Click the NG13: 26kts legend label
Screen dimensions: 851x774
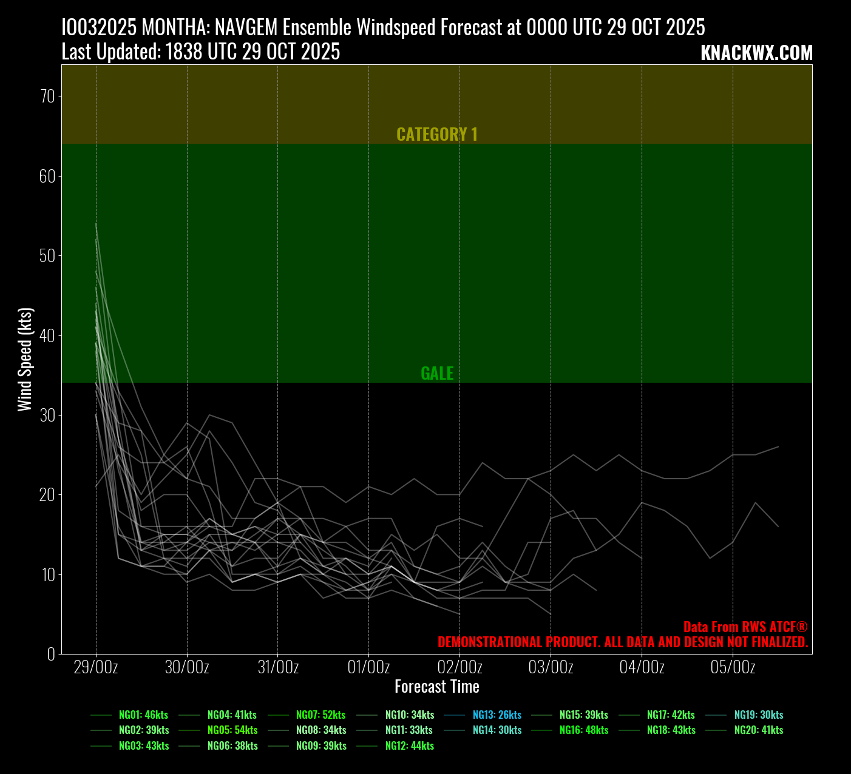(x=497, y=715)
